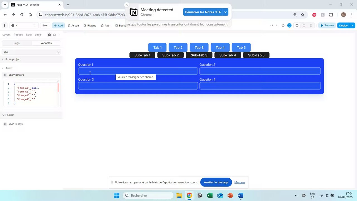Toggle the panel layout icon beside debug

[x=54, y=35]
